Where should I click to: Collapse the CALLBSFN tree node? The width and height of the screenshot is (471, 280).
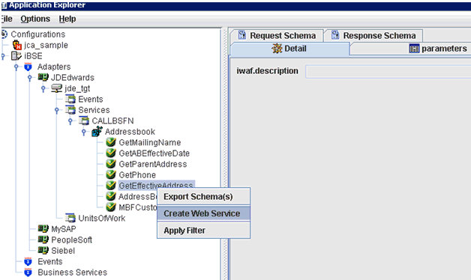click(x=70, y=121)
